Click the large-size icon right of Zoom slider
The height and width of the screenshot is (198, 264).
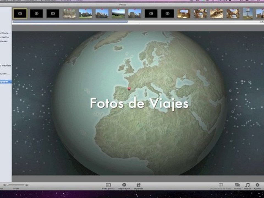(x=27, y=185)
